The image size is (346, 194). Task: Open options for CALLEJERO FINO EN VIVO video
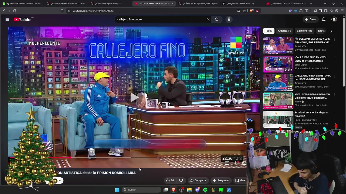point(334,58)
